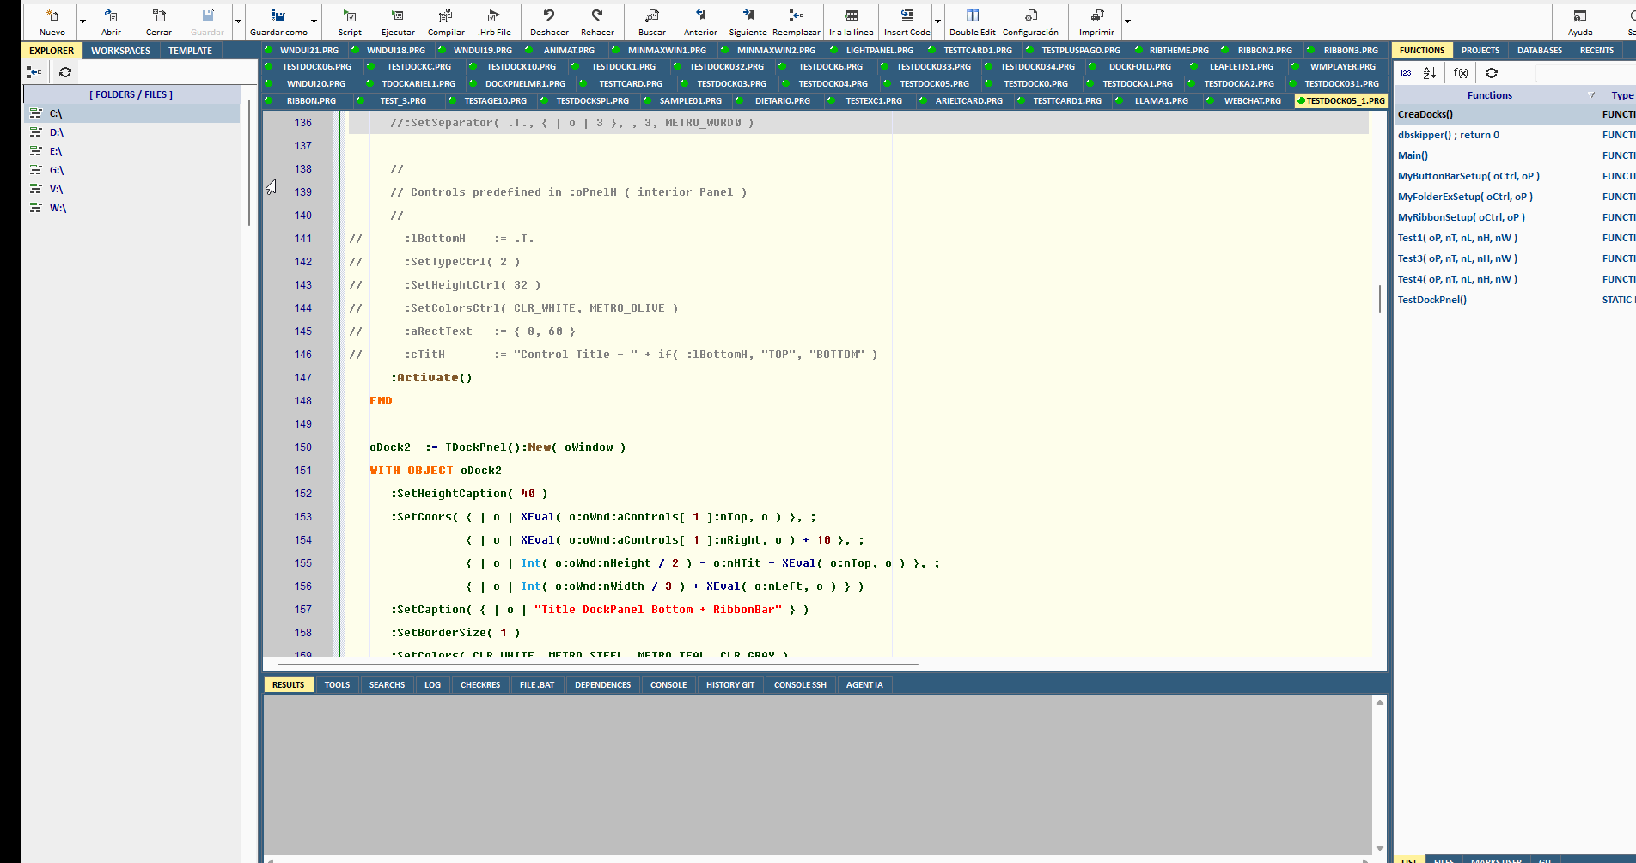Open the RECENTS tab
1636x863 pixels.
1596,51
